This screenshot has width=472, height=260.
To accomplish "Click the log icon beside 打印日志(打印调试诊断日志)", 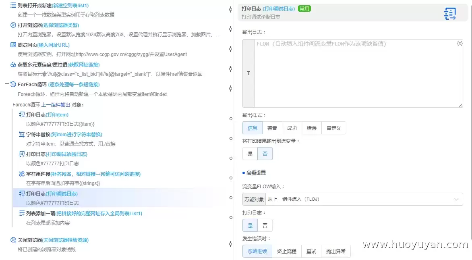I will [22, 154].
